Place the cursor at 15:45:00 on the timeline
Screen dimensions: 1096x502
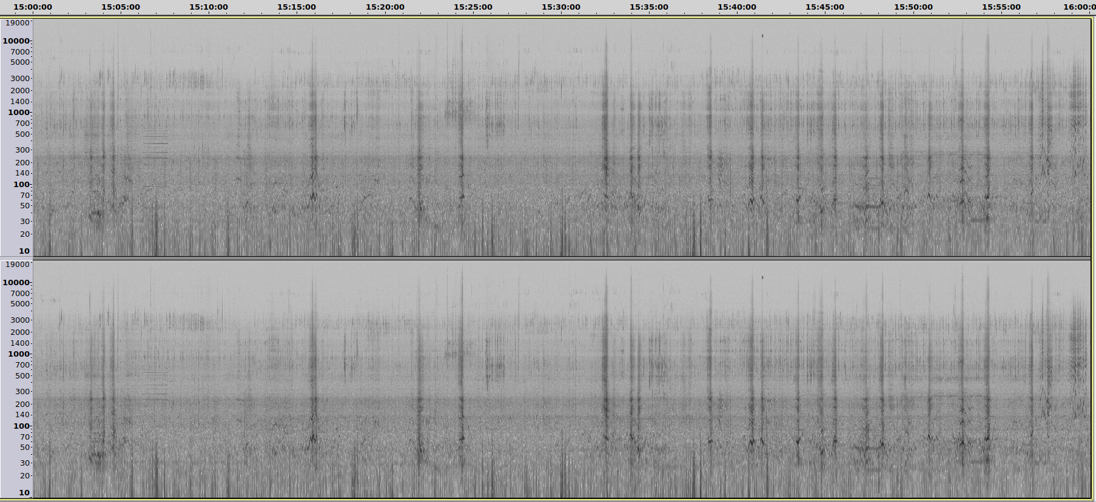[x=824, y=7]
